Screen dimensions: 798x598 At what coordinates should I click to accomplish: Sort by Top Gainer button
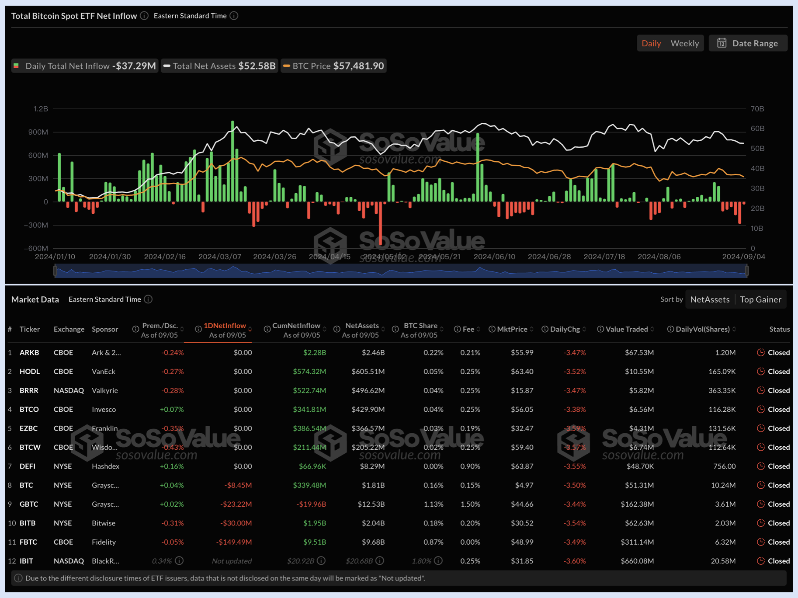click(760, 299)
